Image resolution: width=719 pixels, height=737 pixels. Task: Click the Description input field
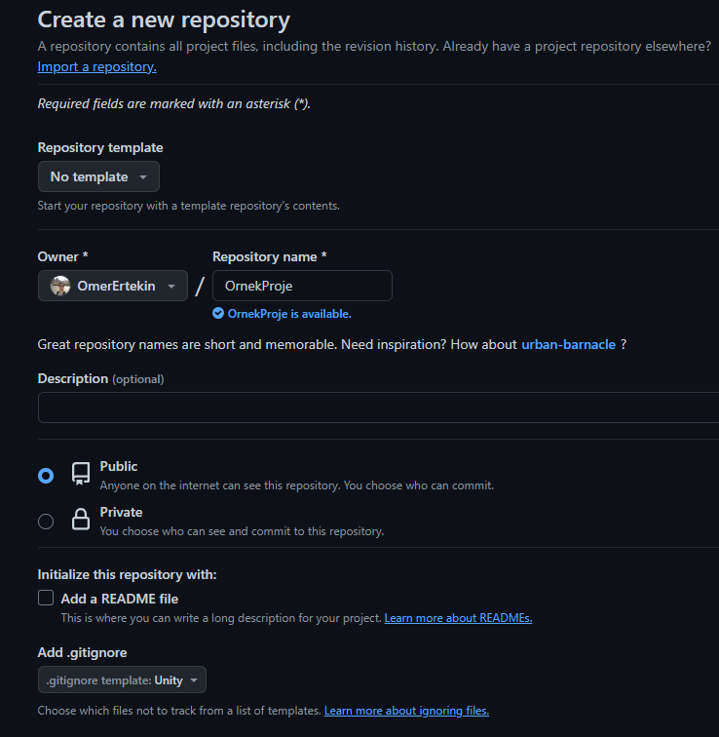coord(378,407)
